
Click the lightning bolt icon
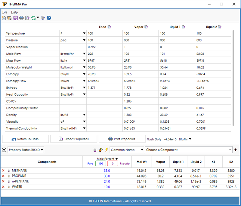point(107,150)
